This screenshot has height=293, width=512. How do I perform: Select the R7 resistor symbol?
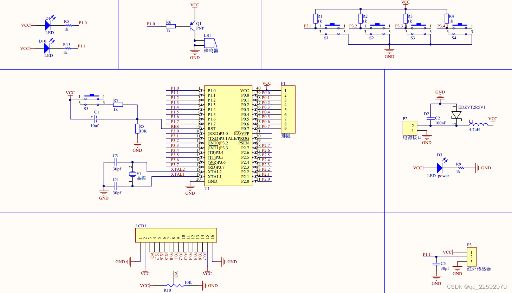point(118,105)
